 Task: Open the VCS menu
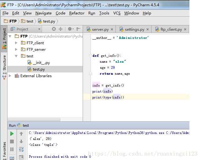click(x=117, y=13)
